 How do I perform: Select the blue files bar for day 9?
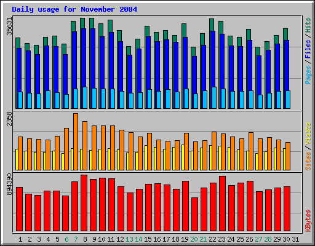tap(93, 58)
